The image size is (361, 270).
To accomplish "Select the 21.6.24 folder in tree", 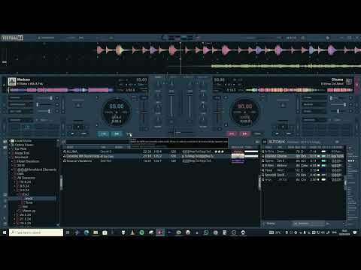I will point(26,219).
